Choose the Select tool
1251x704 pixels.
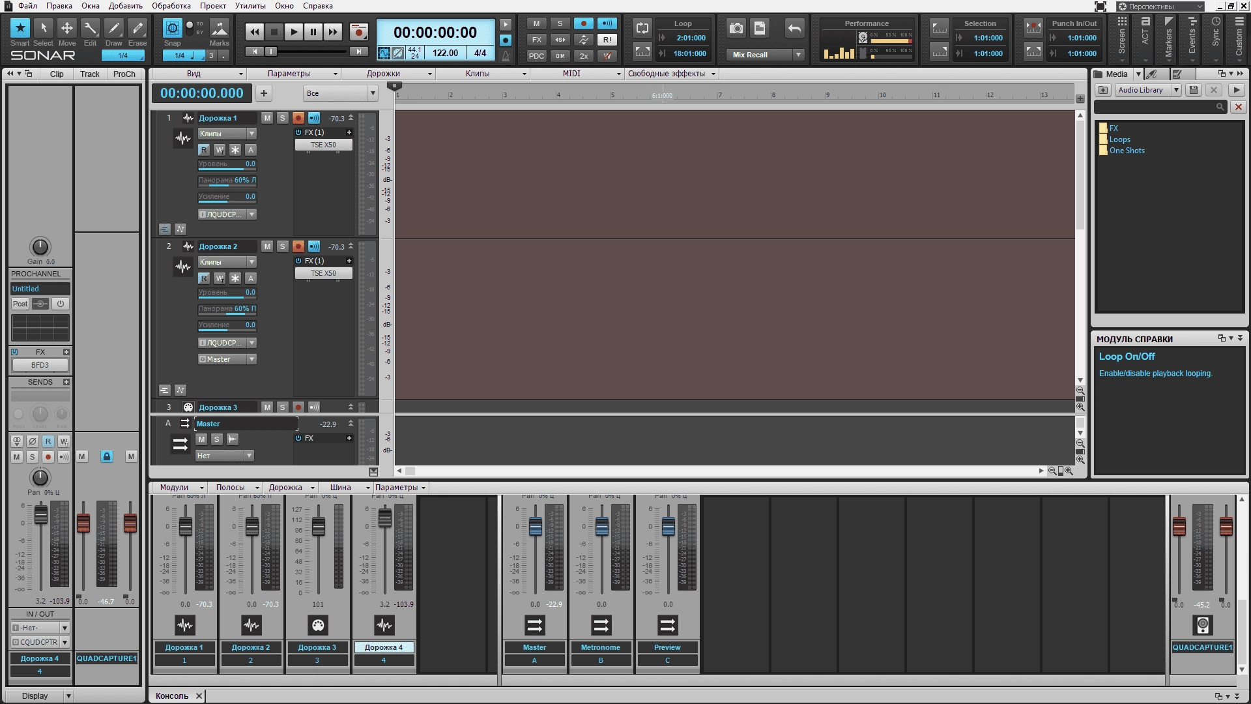pyautogui.click(x=43, y=28)
